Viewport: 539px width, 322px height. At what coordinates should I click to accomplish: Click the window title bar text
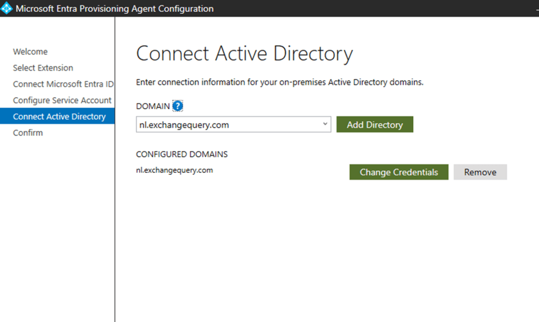click(x=115, y=9)
